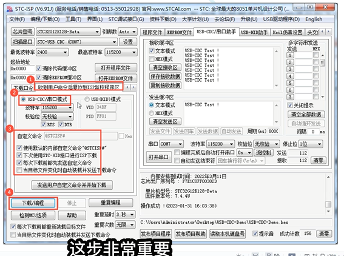Enable 编程完成后自动打开串口 checkbox
This screenshot has width=344, height=256.
pyautogui.click(x=177, y=152)
